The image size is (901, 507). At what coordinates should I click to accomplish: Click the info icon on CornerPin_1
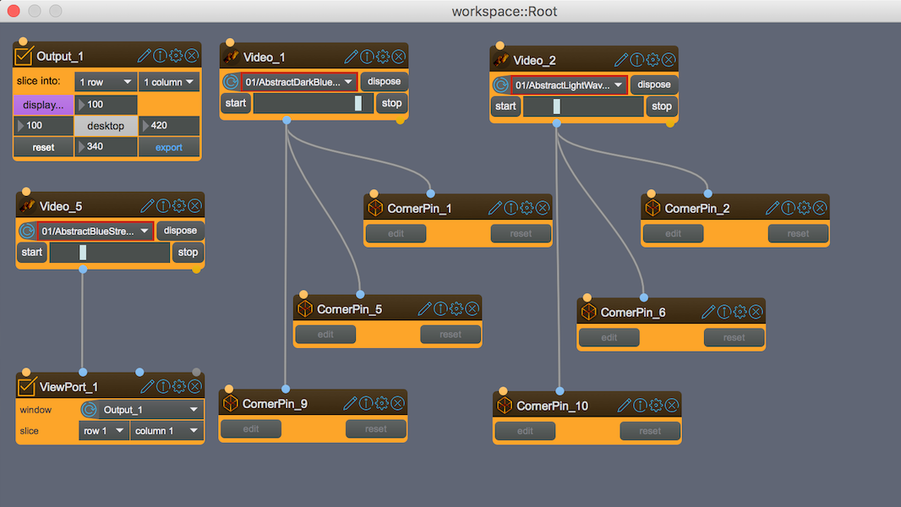511,207
